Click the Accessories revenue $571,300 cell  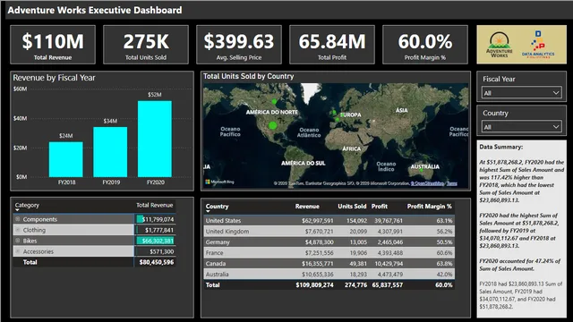pos(155,251)
